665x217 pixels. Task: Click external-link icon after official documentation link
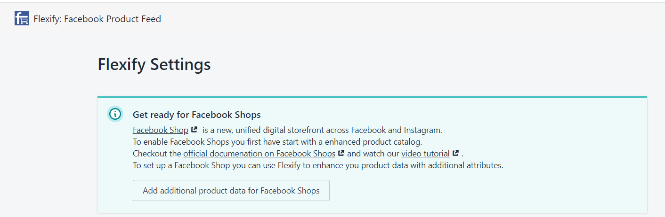(341, 153)
